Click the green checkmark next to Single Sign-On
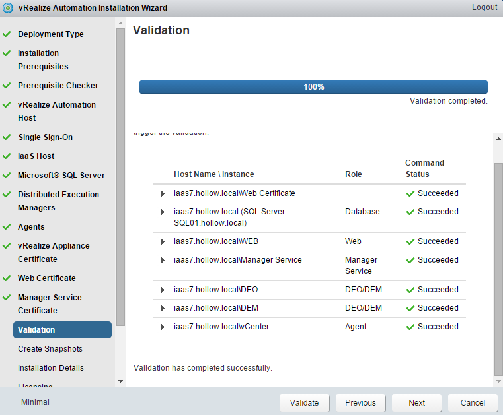503x415 pixels. click(7, 137)
